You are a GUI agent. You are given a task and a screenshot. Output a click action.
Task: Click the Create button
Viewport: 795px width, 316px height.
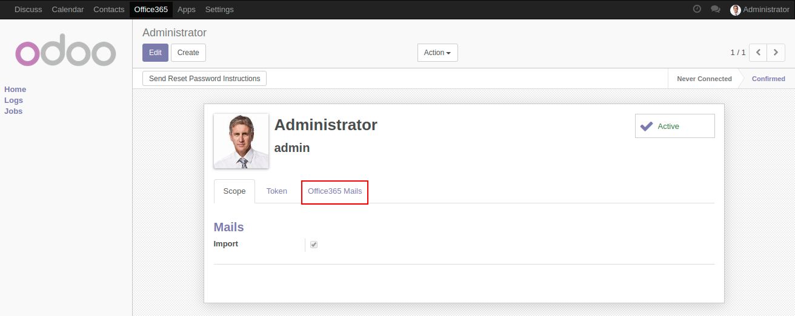click(x=188, y=53)
